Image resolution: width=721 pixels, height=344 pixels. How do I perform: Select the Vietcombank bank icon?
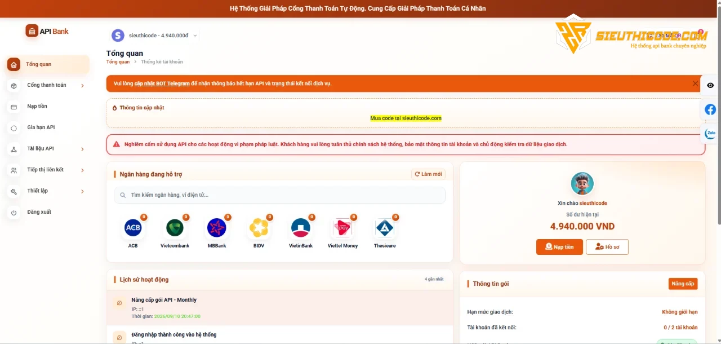tap(175, 228)
